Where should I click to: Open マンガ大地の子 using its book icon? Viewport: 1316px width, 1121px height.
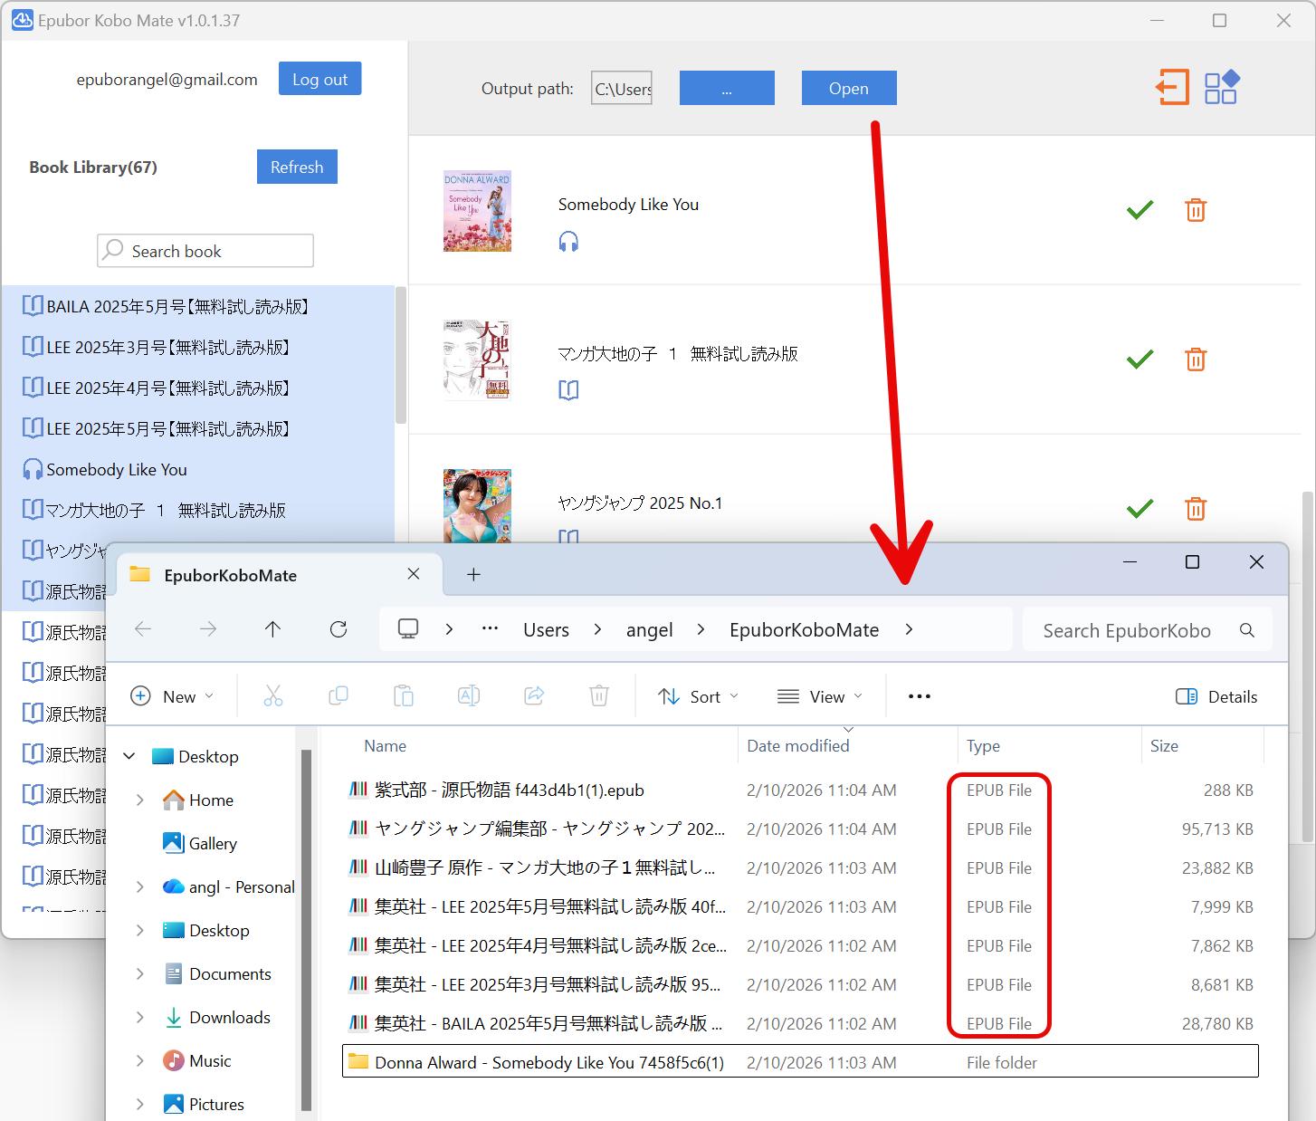tap(568, 390)
